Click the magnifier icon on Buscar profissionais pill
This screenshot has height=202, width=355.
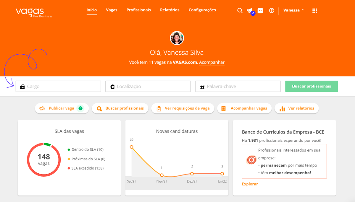tap(99, 108)
